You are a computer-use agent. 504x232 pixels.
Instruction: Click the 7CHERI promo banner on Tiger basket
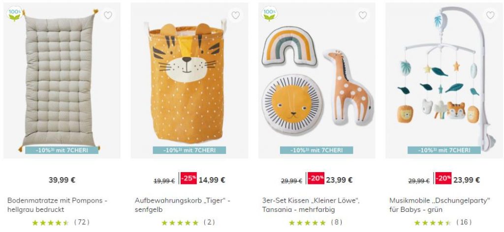pyautogui.click(x=189, y=150)
